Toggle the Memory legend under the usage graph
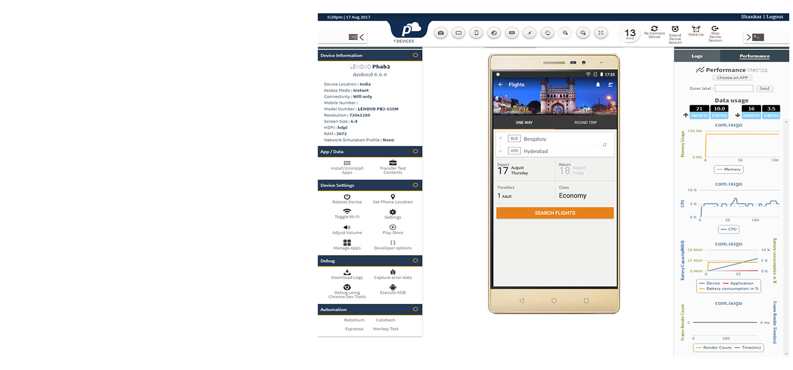Screen dimensions: 793x370 click(x=729, y=169)
